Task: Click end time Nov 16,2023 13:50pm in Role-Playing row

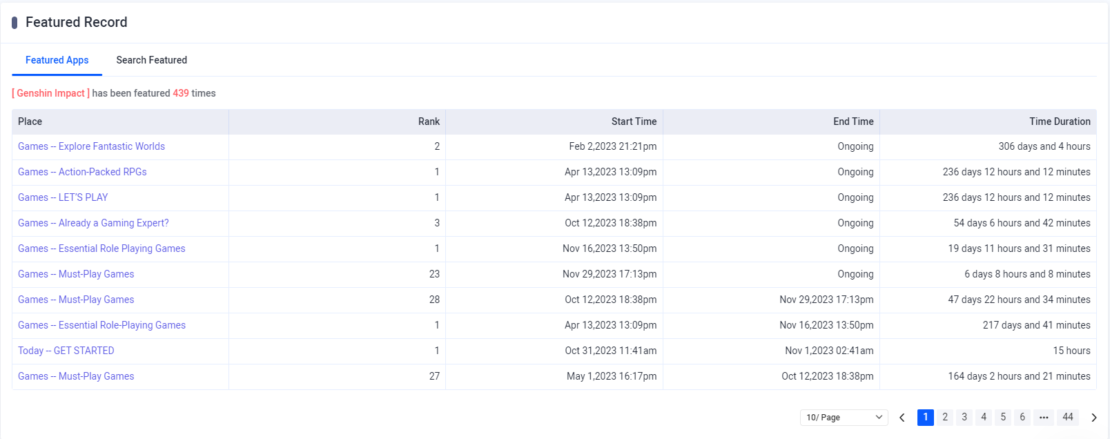Action: pos(826,325)
